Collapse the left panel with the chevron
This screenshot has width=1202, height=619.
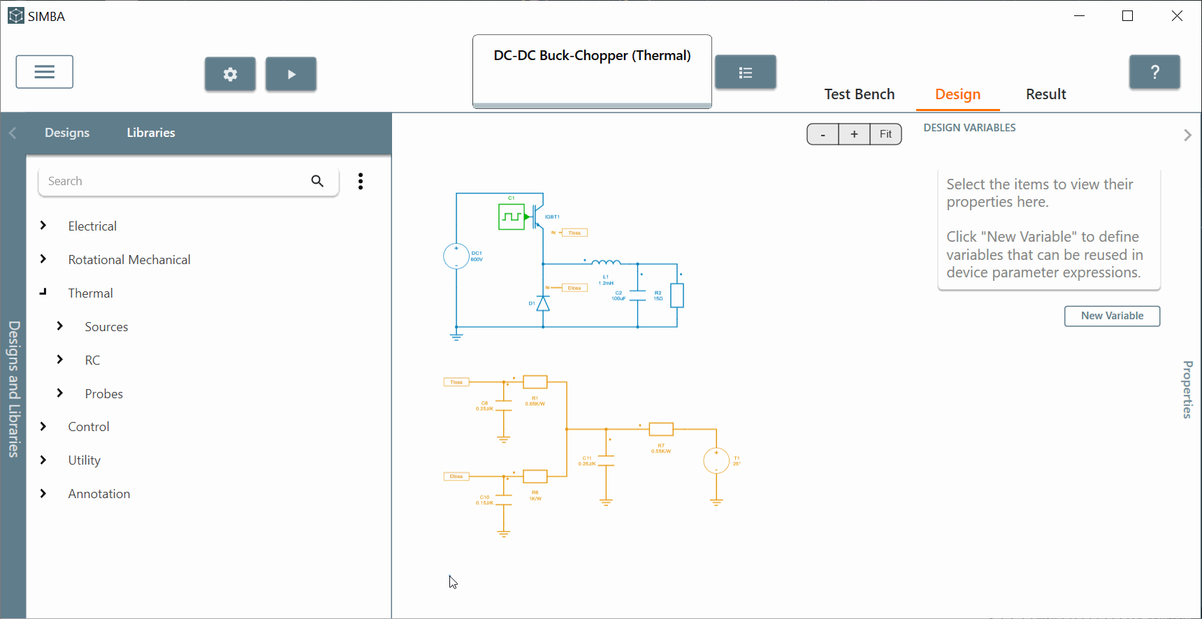pyautogui.click(x=13, y=133)
